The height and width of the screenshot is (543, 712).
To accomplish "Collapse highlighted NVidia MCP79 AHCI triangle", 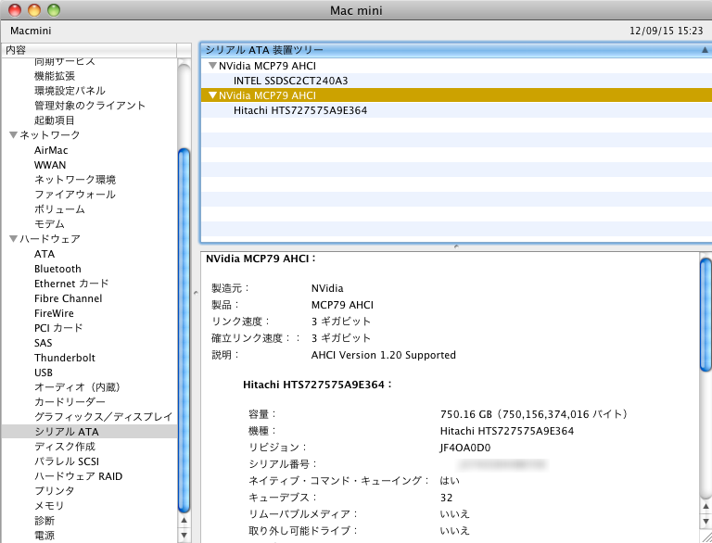I will [x=212, y=95].
